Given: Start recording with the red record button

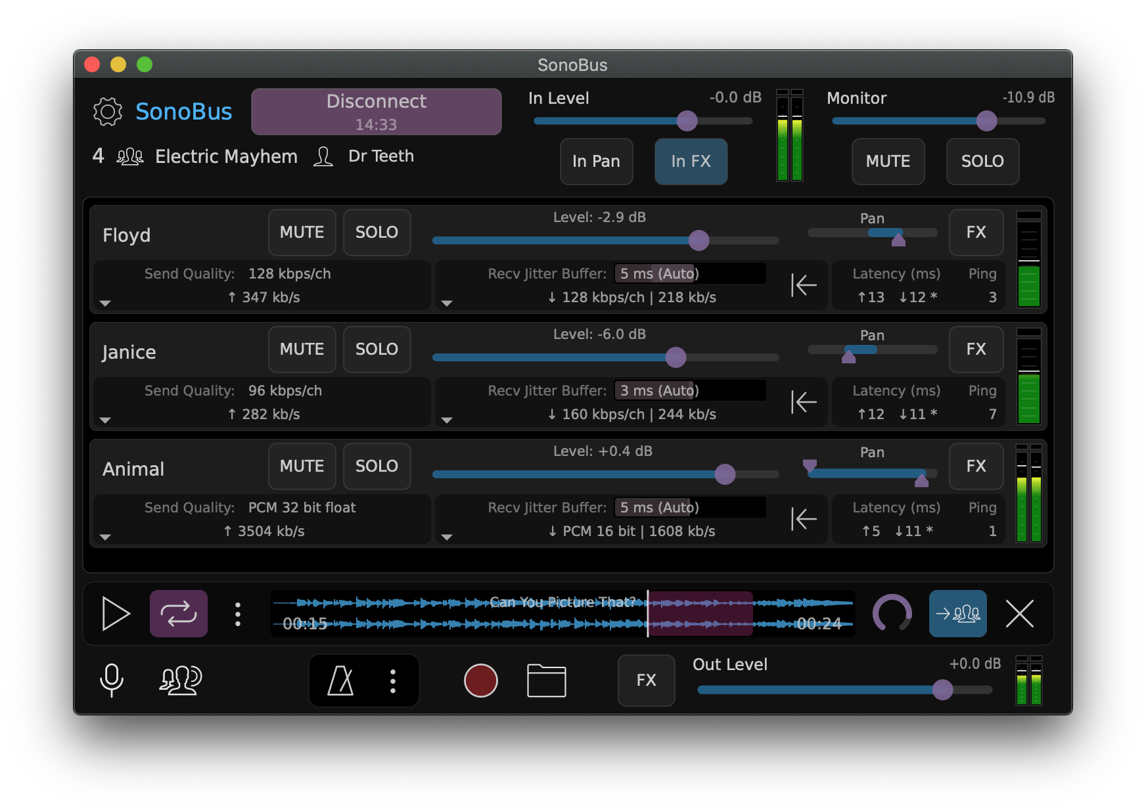Looking at the screenshot, I should [481, 681].
